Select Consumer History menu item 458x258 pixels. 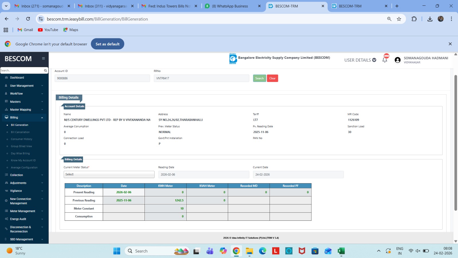[21, 139]
